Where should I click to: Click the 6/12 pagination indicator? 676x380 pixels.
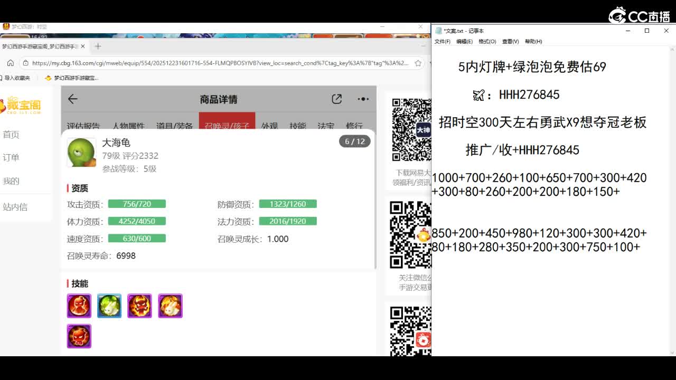[354, 141]
